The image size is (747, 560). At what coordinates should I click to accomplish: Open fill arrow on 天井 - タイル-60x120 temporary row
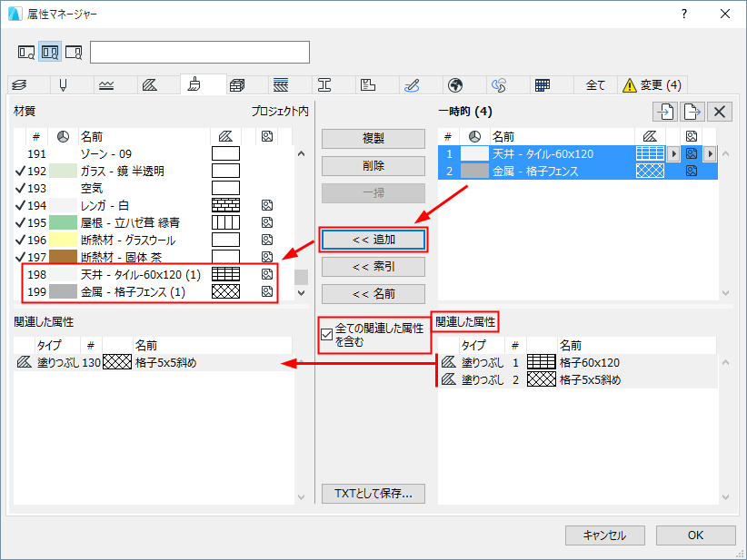point(672,154)
